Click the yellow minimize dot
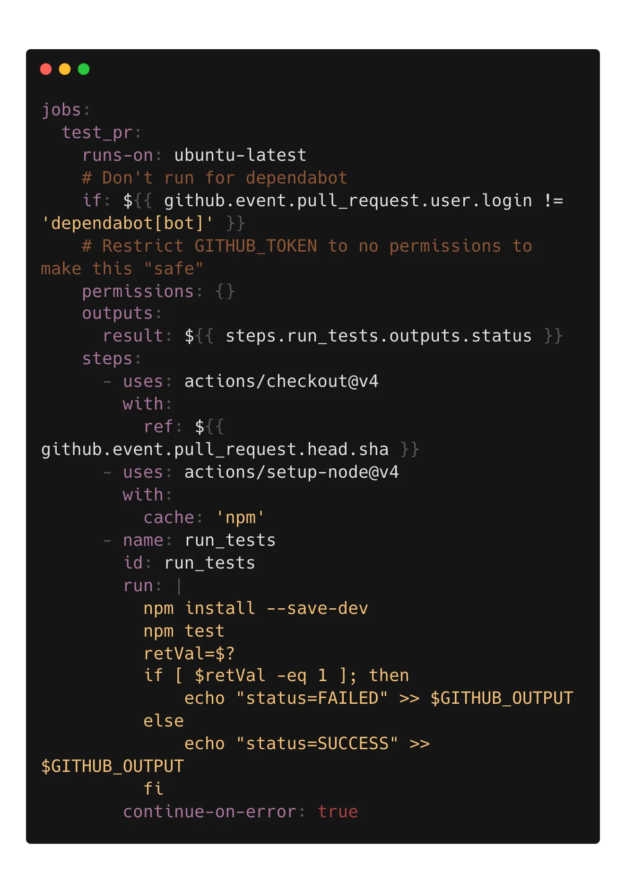Viewport: 625px width, 893px height. [x=65, y=70]
